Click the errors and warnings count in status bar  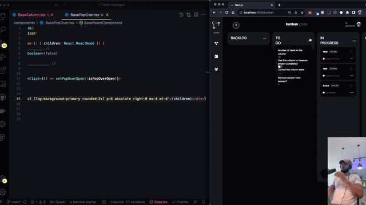(38, 202)
